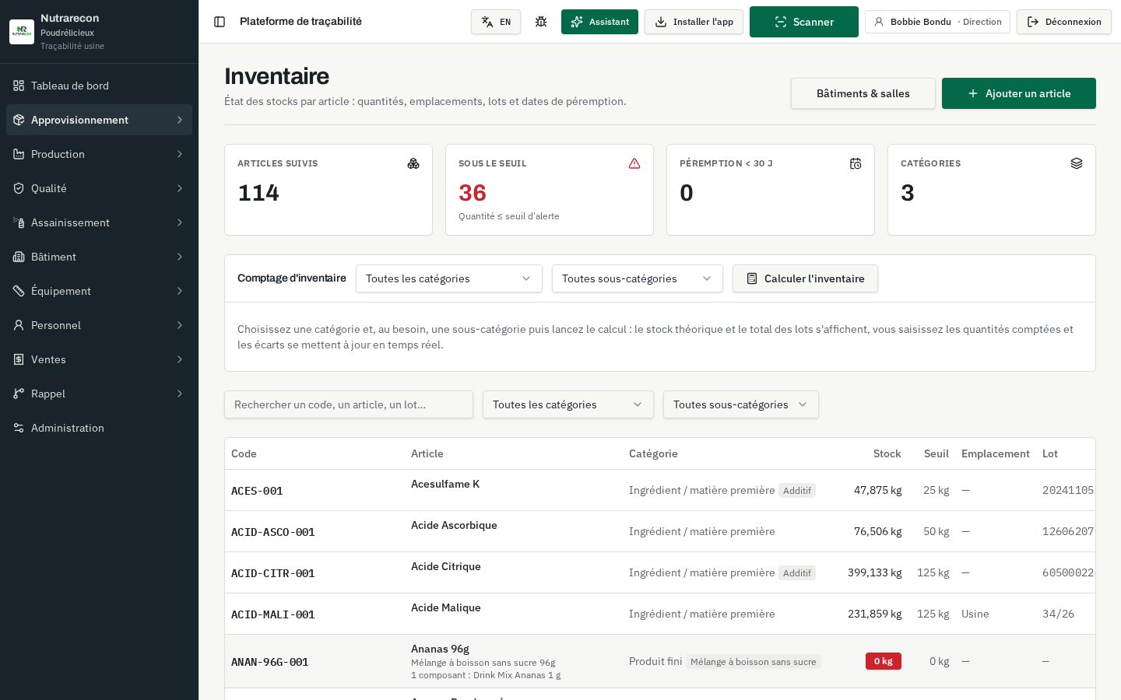Open Bobbie Bondu user profile

[937, 22]
